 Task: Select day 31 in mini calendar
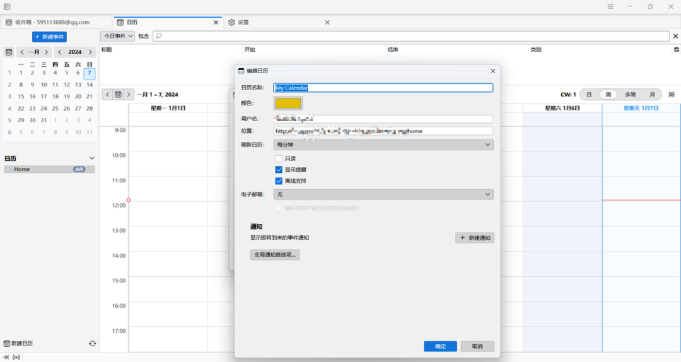(x=44, y=120)
